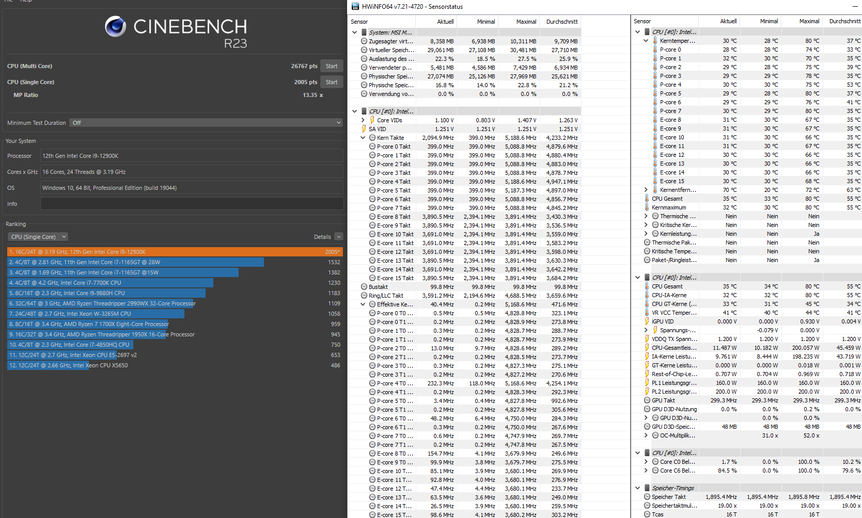
Task: Click the icon beside Virtueller Speich...
Action: [x=364, y=50]
